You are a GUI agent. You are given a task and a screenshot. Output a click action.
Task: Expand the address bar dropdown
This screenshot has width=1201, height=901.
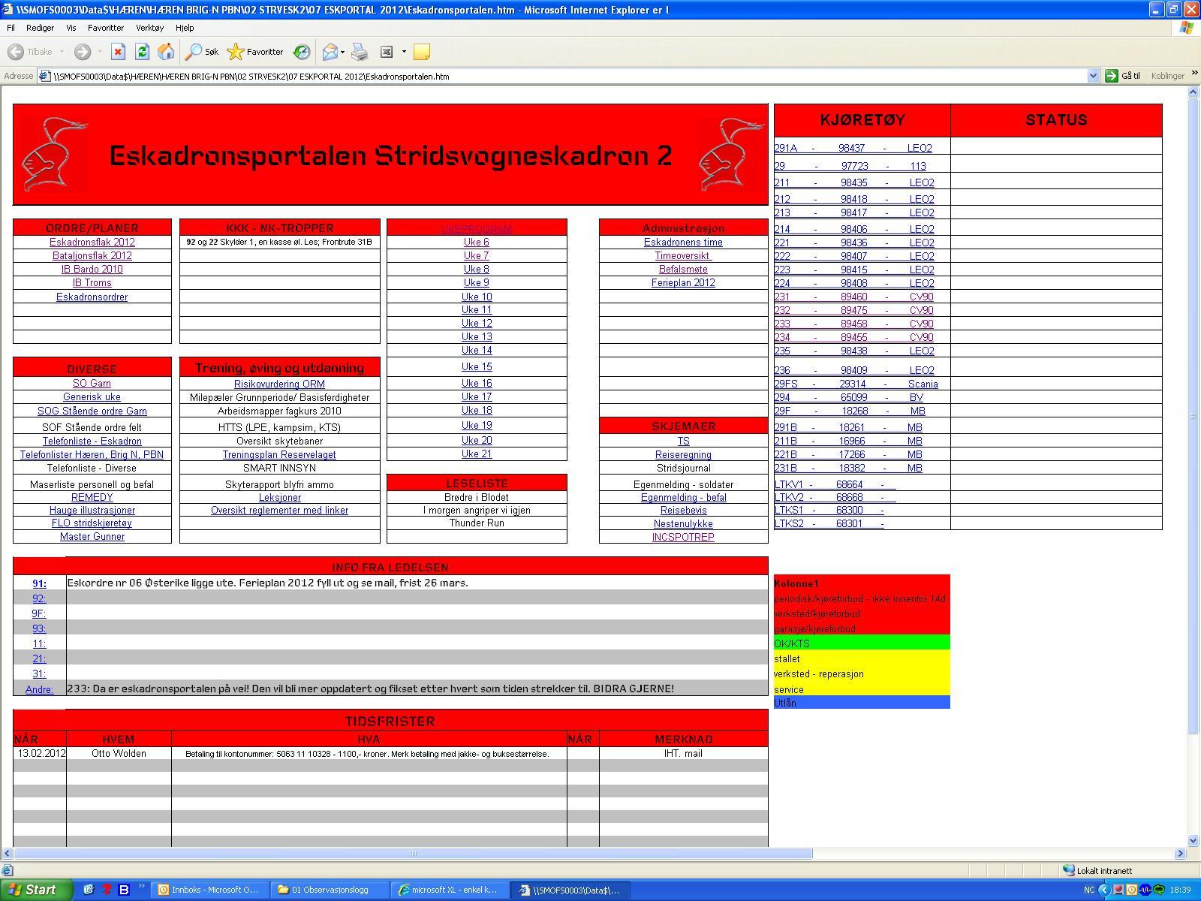[x=1093, y=76]
